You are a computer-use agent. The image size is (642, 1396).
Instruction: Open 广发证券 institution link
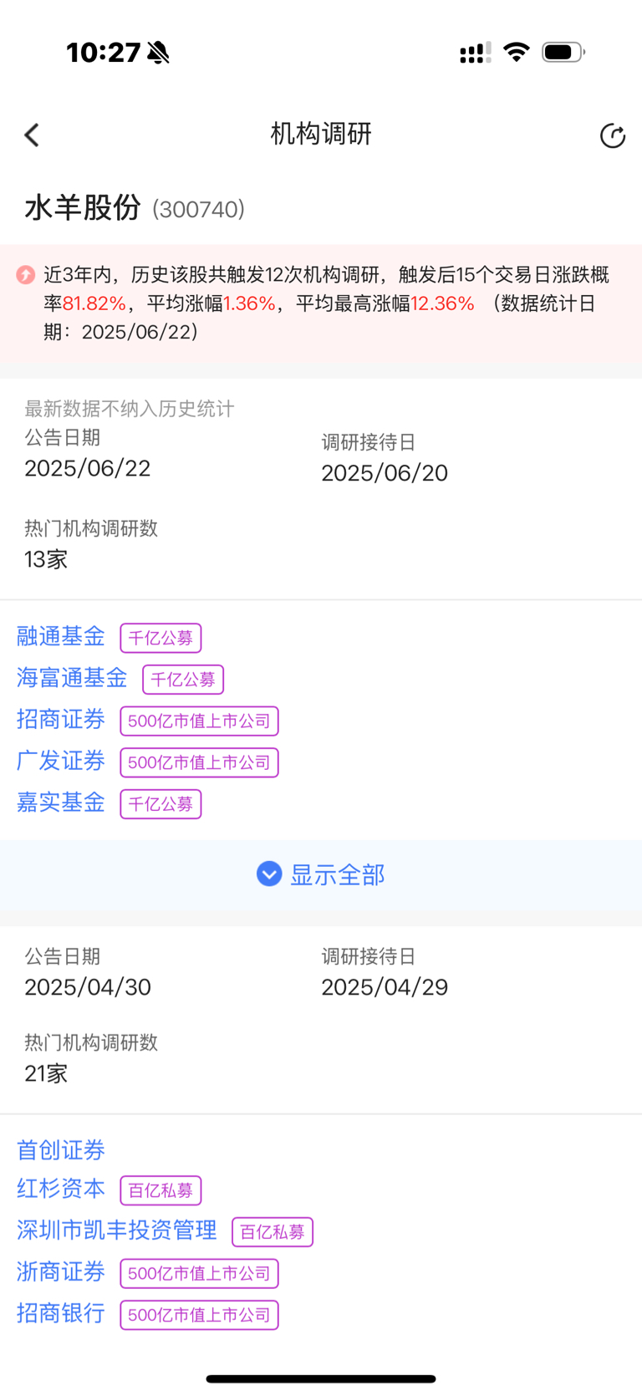61,762
